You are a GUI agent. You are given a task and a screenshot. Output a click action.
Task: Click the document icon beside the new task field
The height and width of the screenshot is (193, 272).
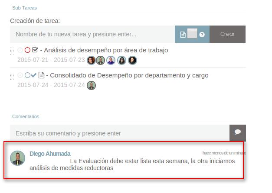tap(183, 35)
